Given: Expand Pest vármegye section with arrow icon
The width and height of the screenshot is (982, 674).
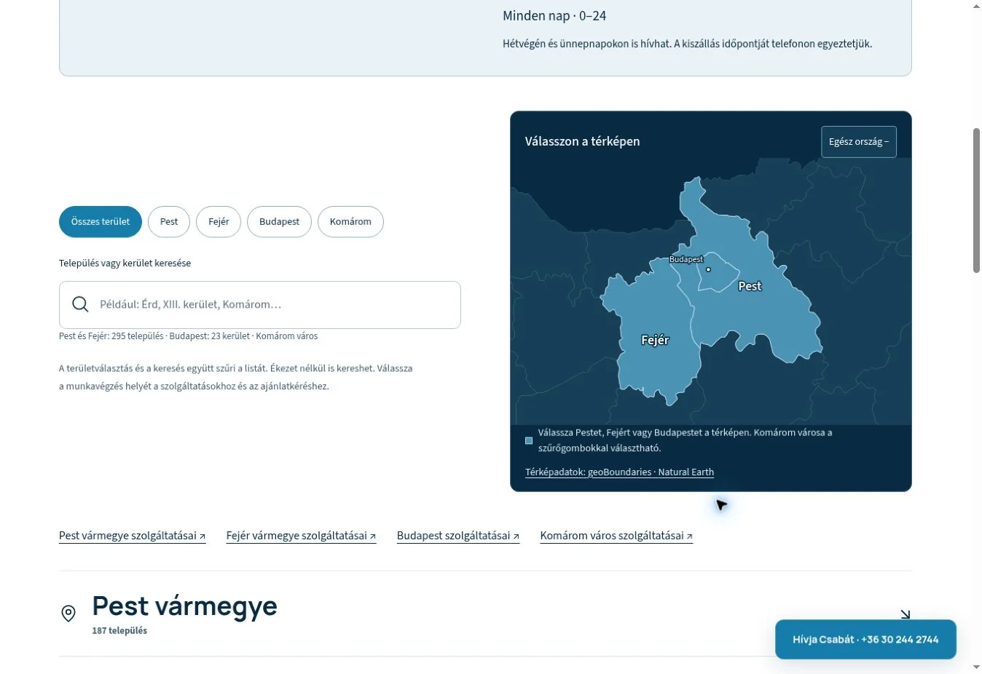Looking at the screenshot, I should tap(905, 614).
